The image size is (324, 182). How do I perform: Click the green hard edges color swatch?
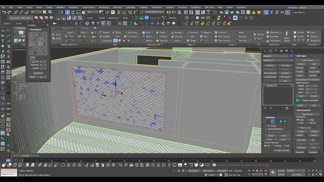[297, 100]
